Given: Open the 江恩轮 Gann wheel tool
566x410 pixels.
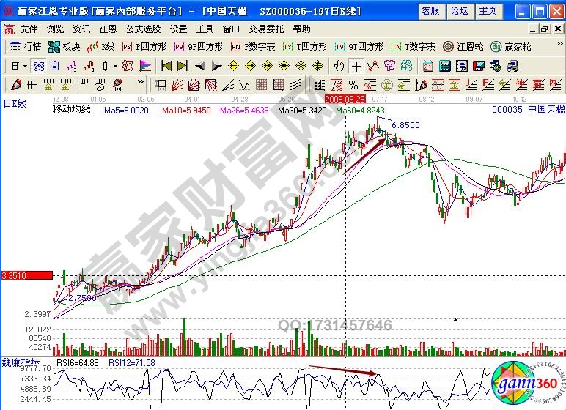Looking at the screenshot, I should pos(463,46).
